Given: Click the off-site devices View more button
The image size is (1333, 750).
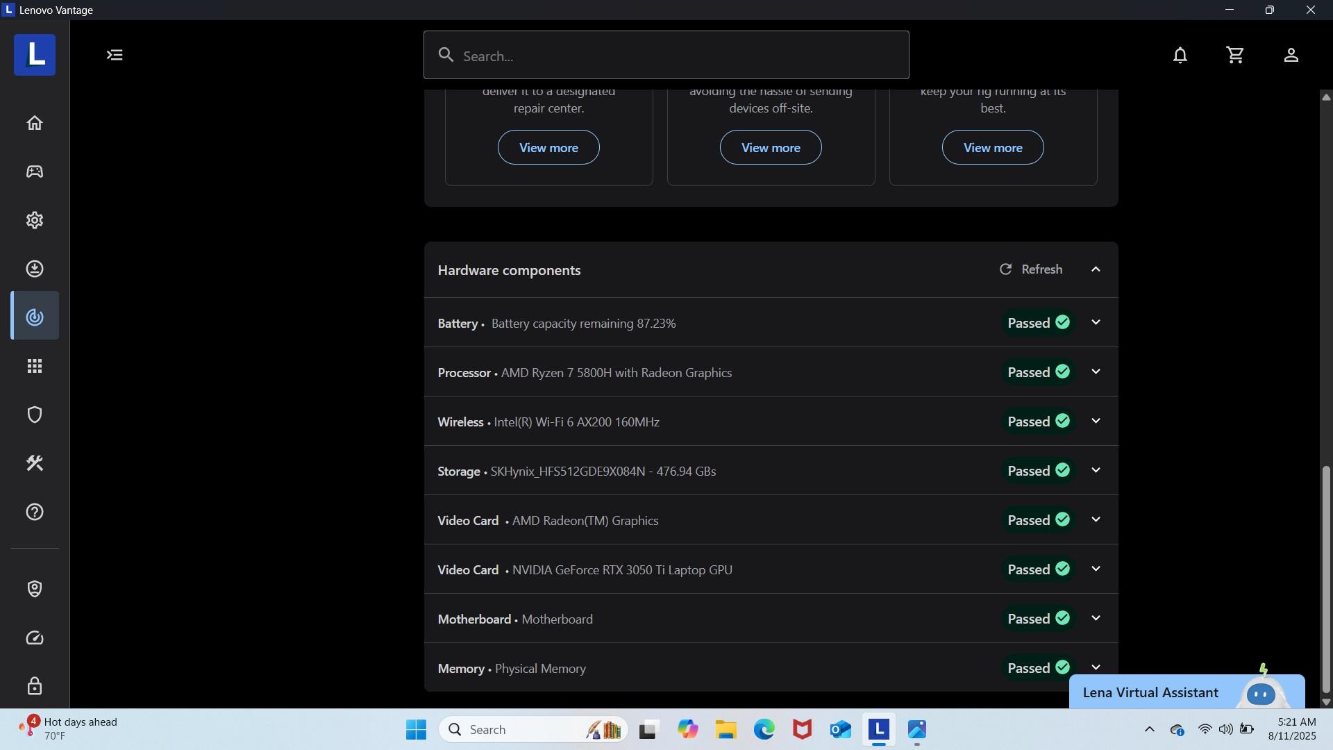Looking at the screenshot, I should tap(771, 147).
